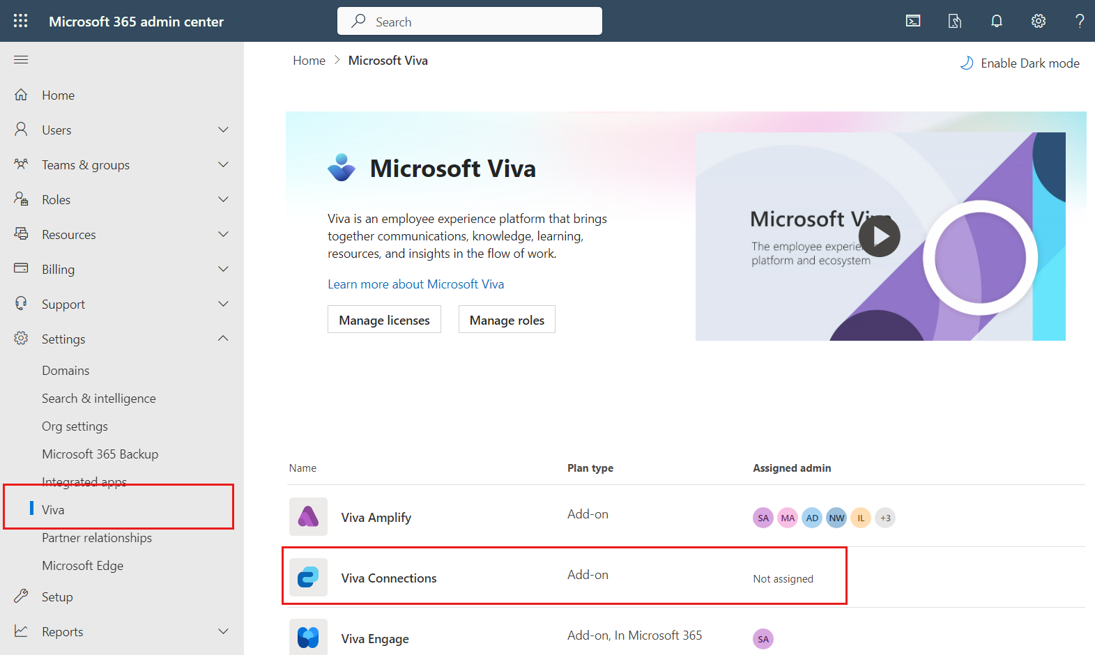The image size is (1095, 655).
Task: Click the Home house icon in sidebar
Action: click(21, 95)
